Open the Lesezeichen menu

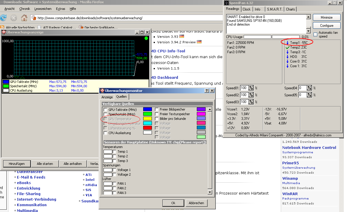coord(43,9)
